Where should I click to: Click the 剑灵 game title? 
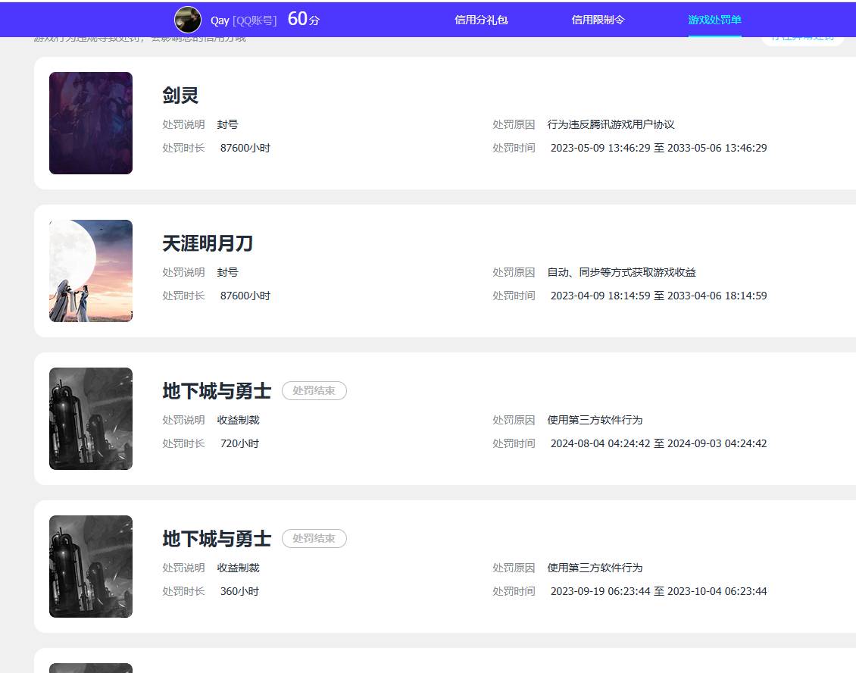pos(180,95)
